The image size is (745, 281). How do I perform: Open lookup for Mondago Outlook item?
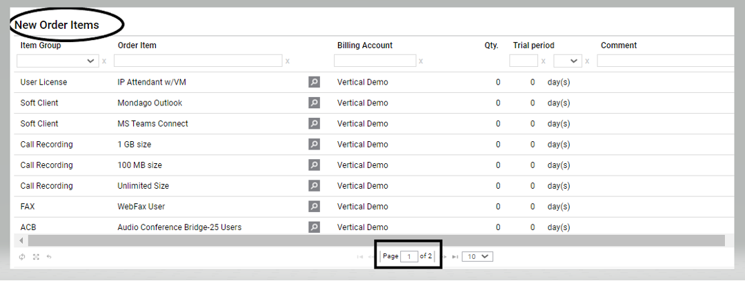point(314,103)
